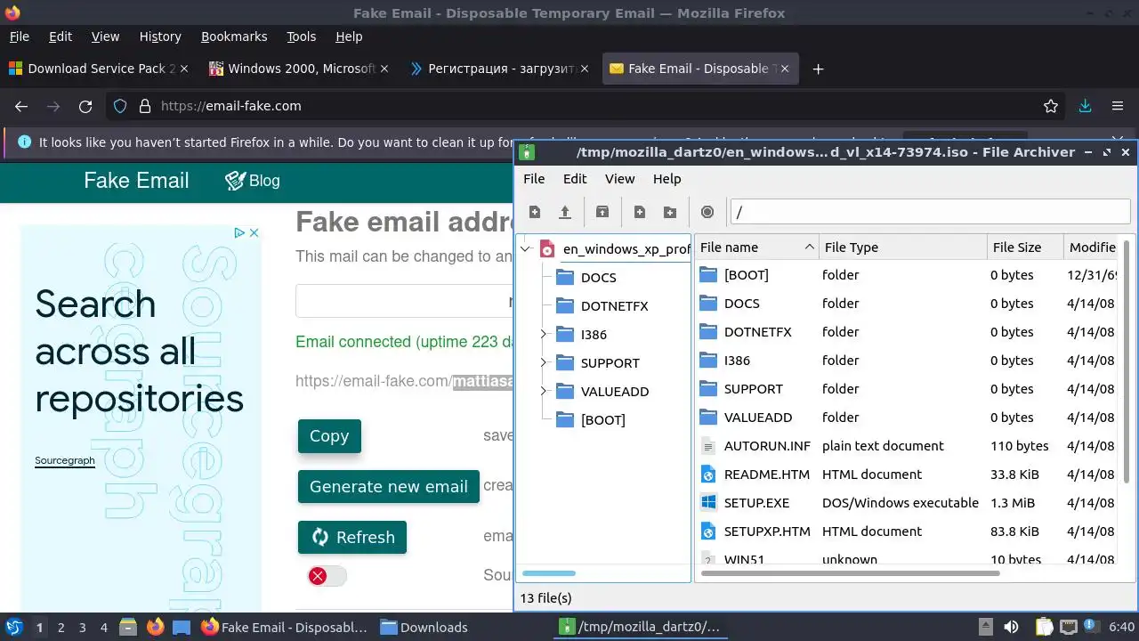Click the update notifier tray icon
Viewport: 1139px width, 641px height.
(1093, 627)
